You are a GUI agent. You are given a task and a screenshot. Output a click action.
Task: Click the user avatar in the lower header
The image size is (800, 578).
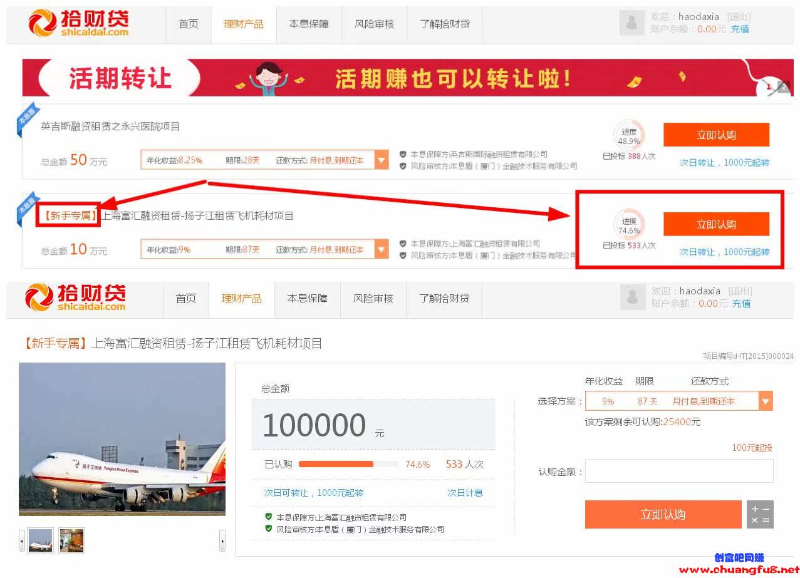coord(632,297)
